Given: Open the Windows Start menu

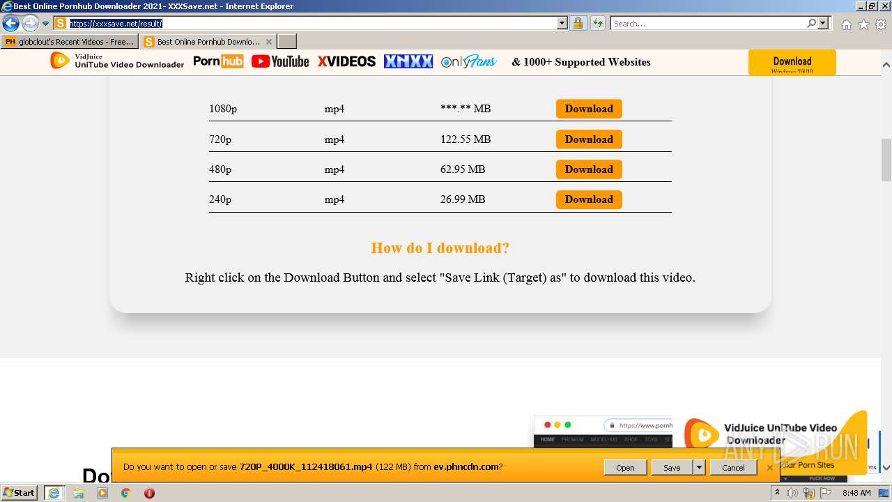Looking at the screenshot, I should coord(20,493).
